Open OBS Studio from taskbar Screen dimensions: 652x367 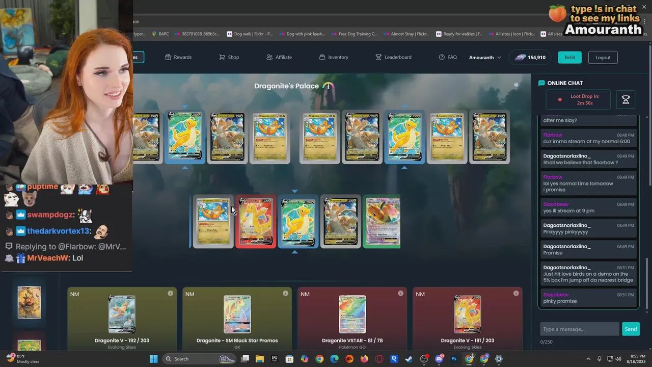(424, 359)
